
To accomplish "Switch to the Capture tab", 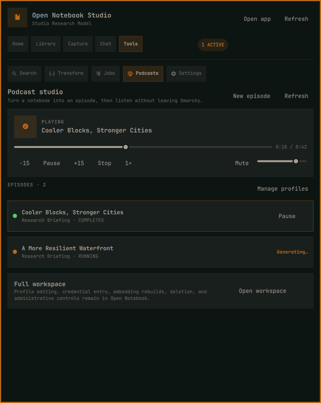I will [78, 44].
